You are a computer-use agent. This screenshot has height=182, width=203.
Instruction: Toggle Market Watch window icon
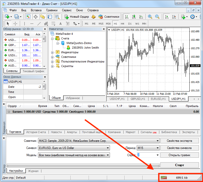(28, 17)
